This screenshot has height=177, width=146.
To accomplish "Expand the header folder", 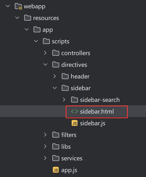I will point(55,76).
